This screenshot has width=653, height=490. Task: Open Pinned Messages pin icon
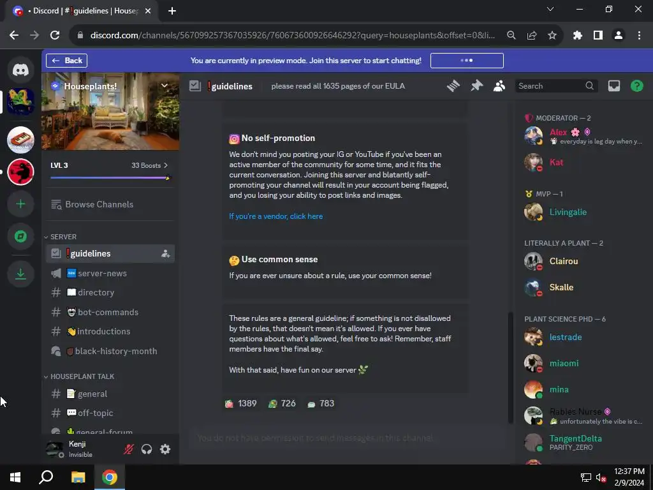click(x=476, y=86)
